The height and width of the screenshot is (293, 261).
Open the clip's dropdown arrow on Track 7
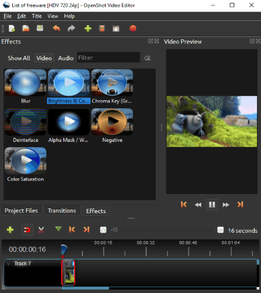[x=66, y=263]
